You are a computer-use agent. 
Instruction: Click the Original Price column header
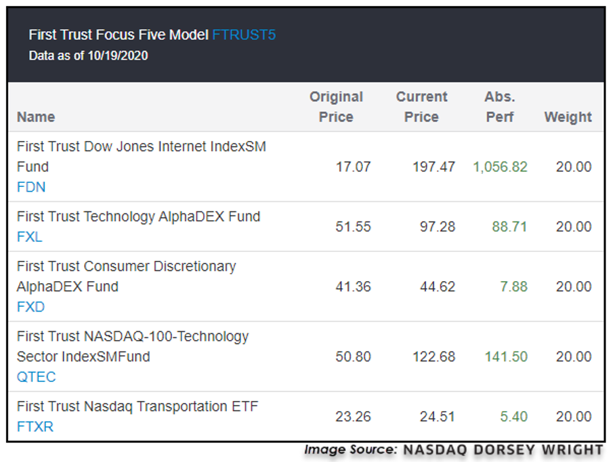click(336, 107)
